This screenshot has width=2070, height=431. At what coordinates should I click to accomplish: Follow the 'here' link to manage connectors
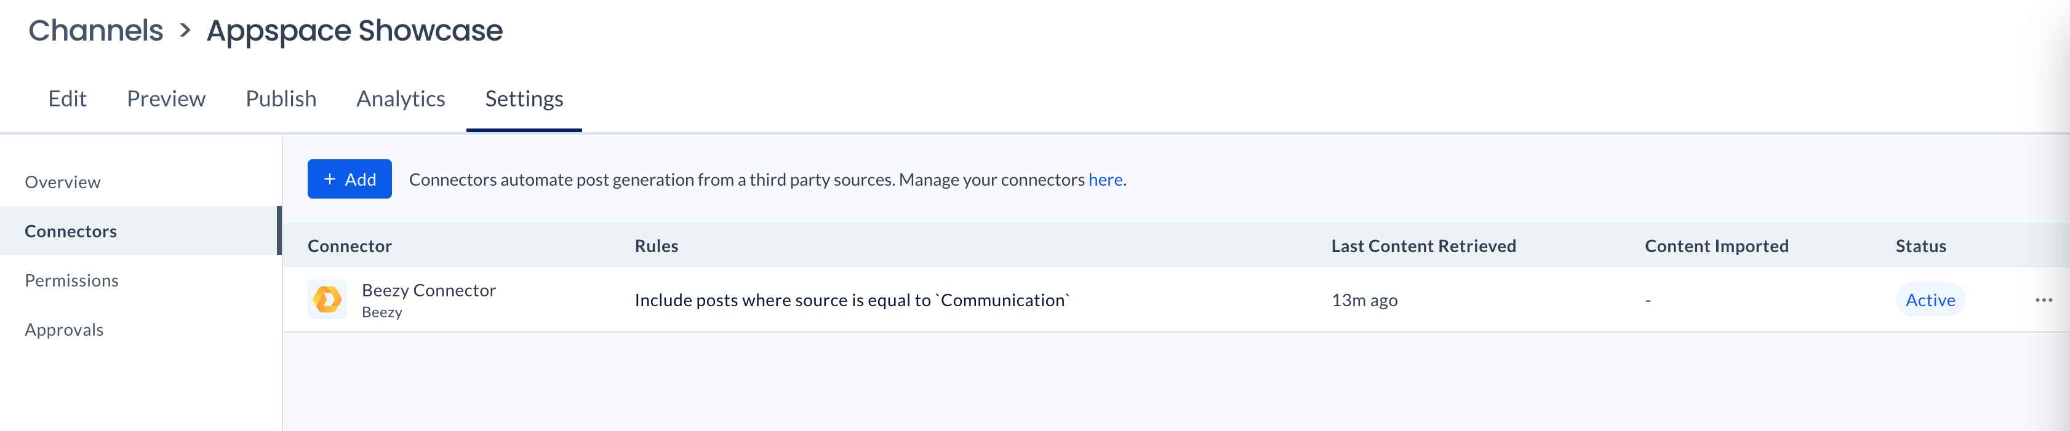point(1105,180)
